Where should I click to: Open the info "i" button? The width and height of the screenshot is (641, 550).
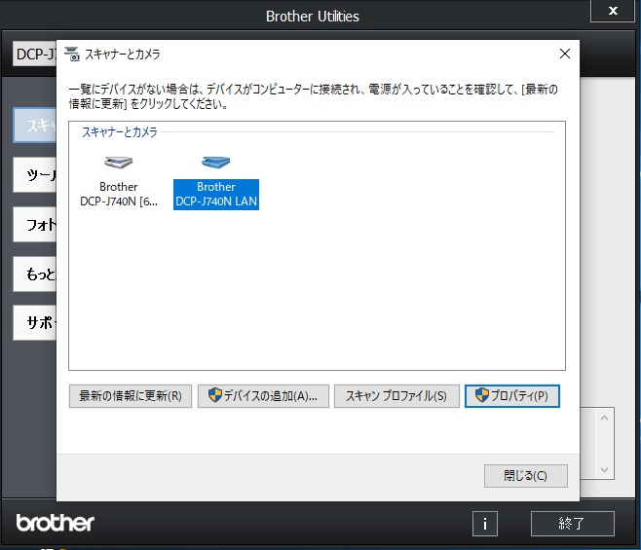pos(484,524)
